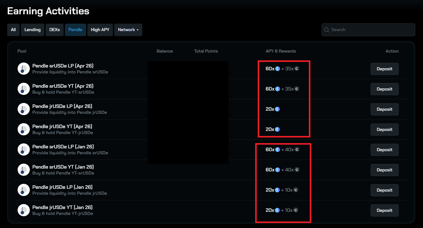Click the blue 20x token icon for jrUSDe LP (Jan 26)
423x228 pixels.
(x=277, y=190)
